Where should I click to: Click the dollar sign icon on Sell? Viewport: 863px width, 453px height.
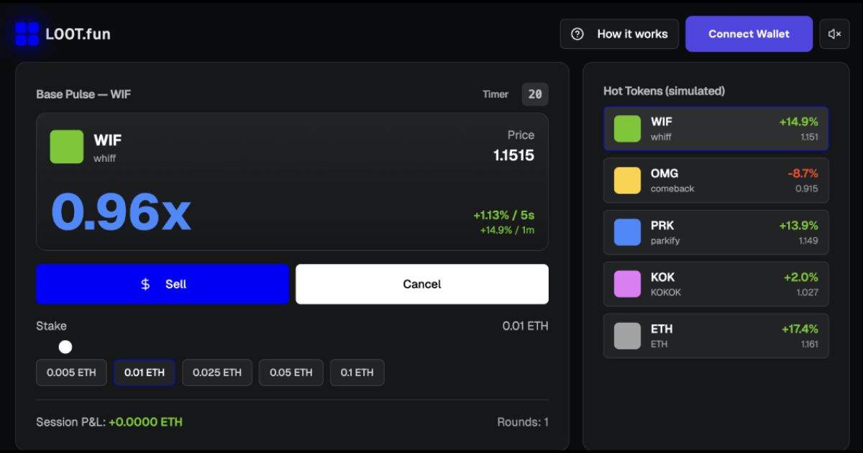point(145,284)
